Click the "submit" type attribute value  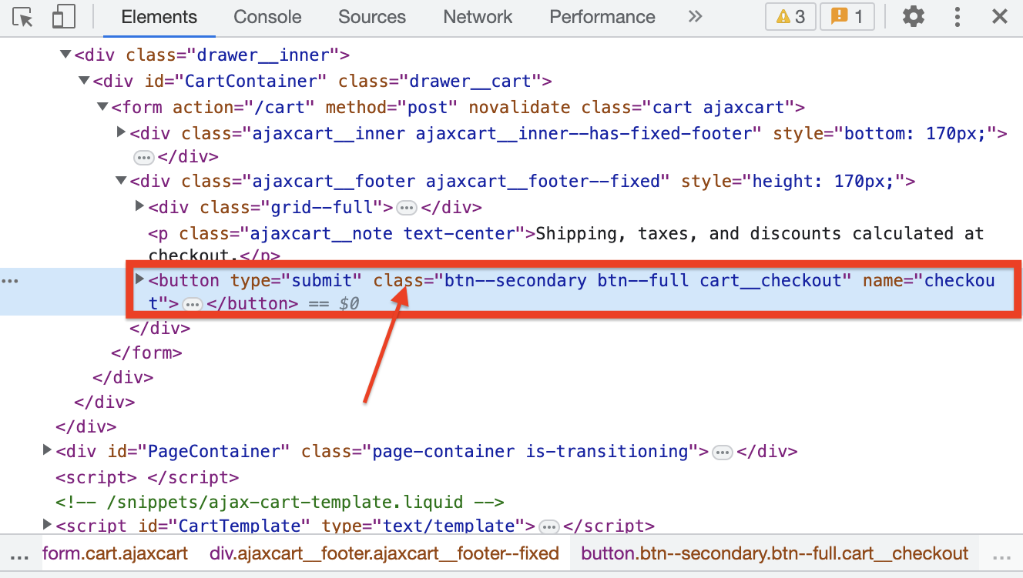coord(322,281)
